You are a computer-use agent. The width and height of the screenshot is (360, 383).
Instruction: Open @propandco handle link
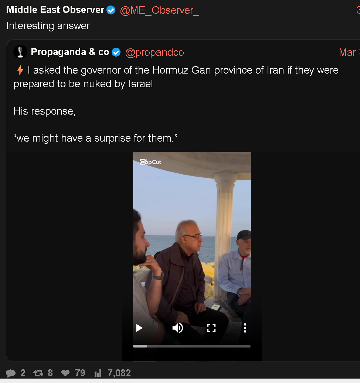pyautogui.click(x=154, y=52)
